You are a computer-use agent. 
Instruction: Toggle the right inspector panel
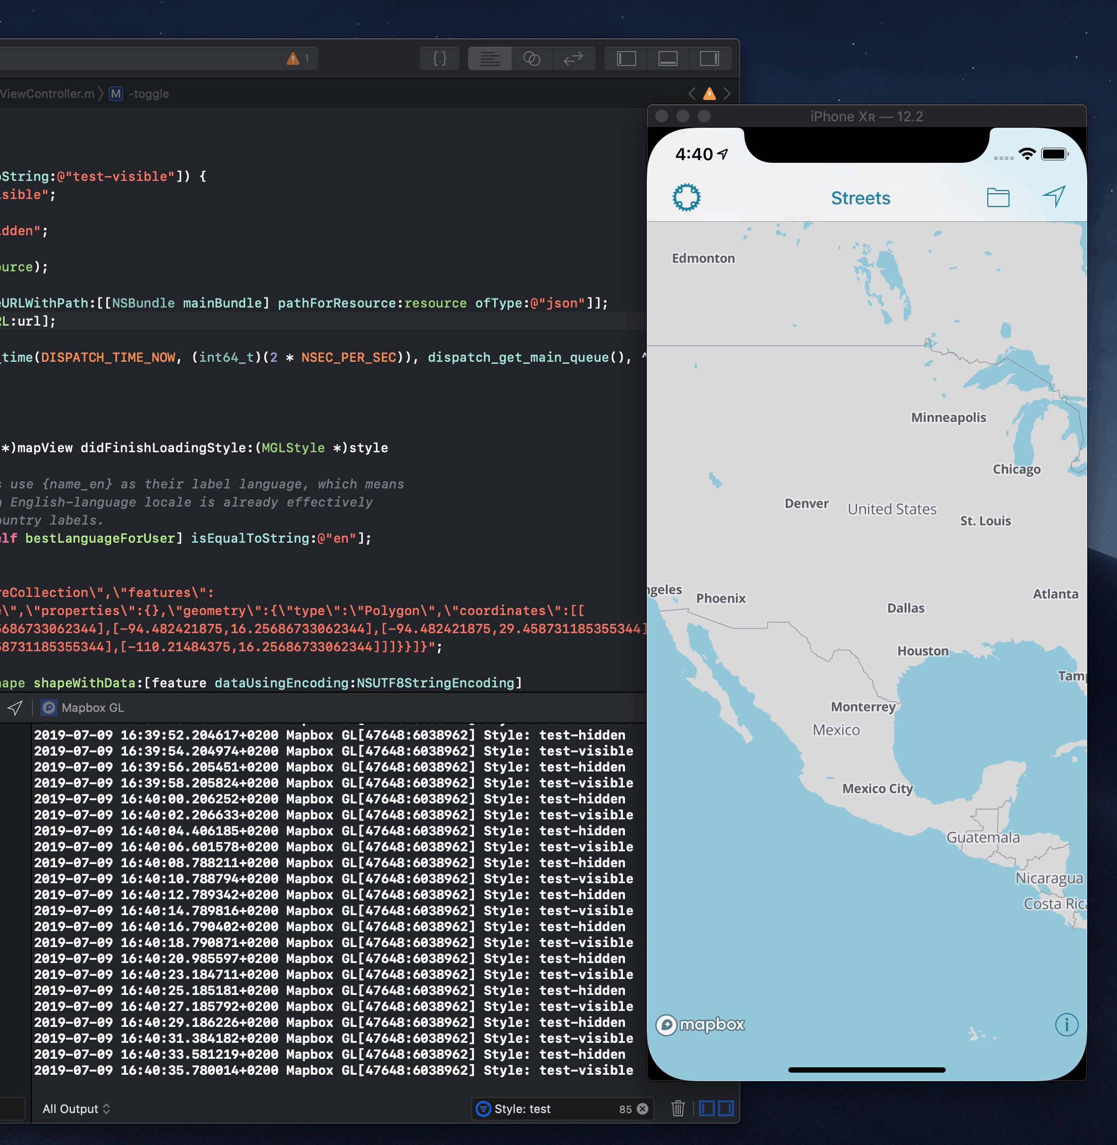click(x=709, y=59)
